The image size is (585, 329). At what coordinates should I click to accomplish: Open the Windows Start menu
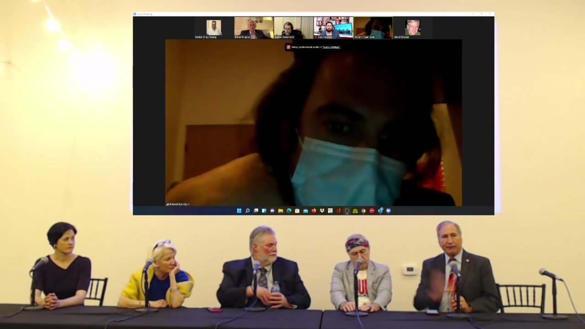tap(239, 211)
